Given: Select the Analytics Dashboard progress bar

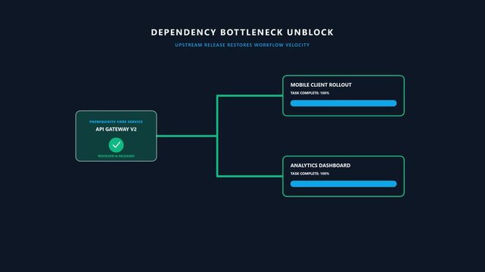Looking at the screenshot, I should click(x=344, y=184).
